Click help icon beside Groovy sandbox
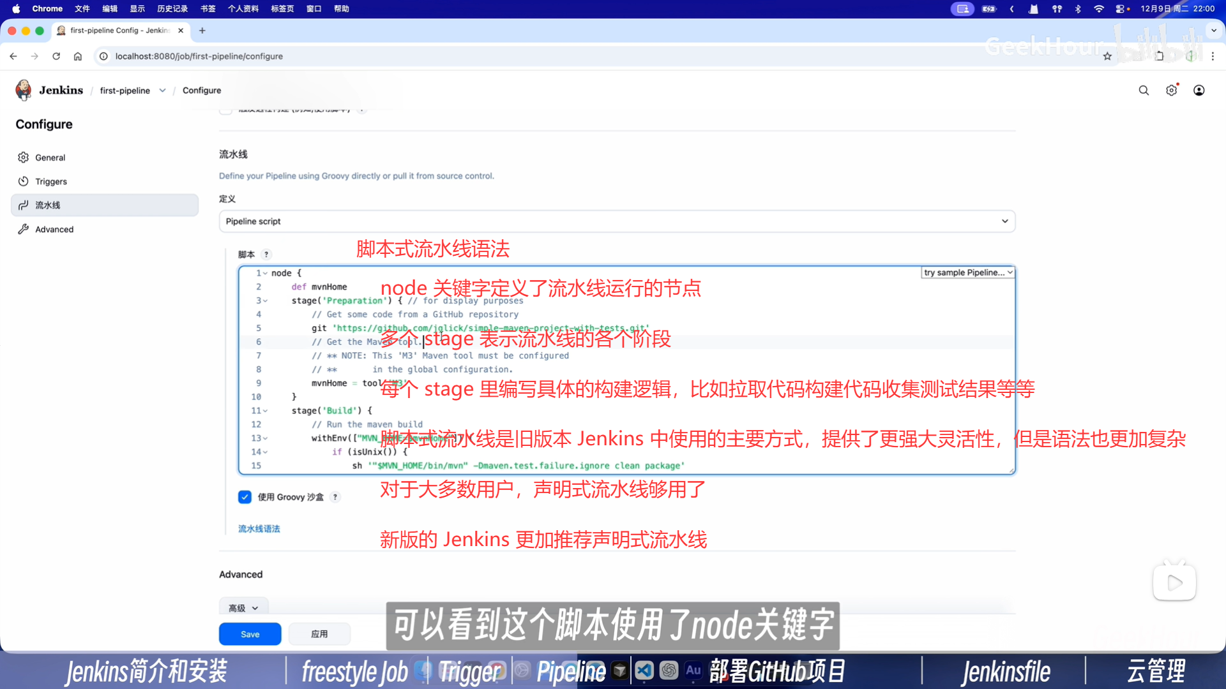Image resolution: width=1226 pixels, height=689 pixels. pyautogui.click(x=335, y=497)
